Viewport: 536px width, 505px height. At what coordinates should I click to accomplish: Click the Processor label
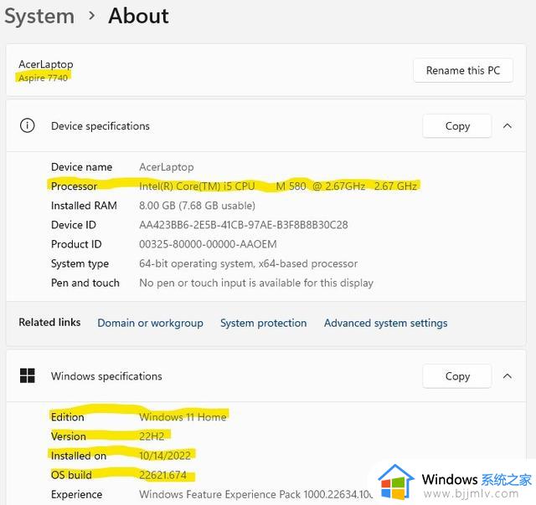(x=74, y=186)
